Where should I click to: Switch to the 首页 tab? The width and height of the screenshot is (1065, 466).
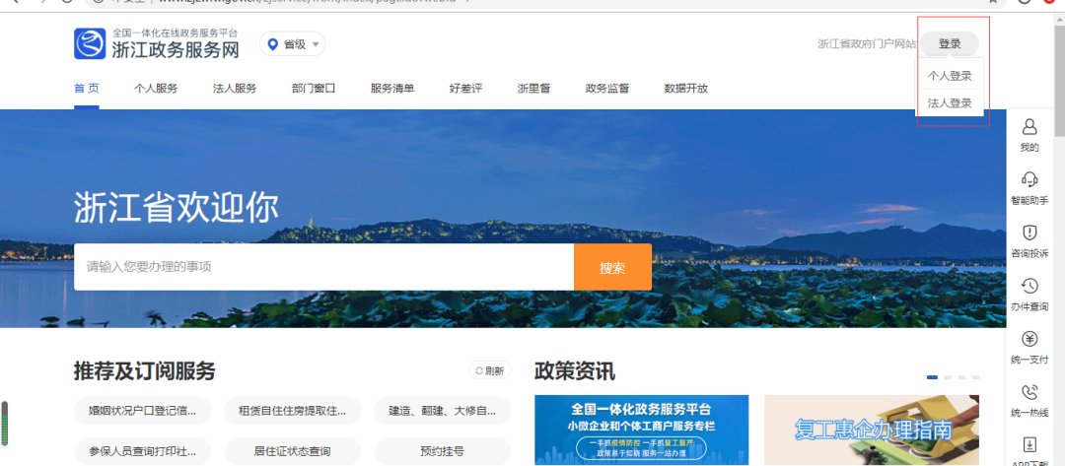pos(86,89)
